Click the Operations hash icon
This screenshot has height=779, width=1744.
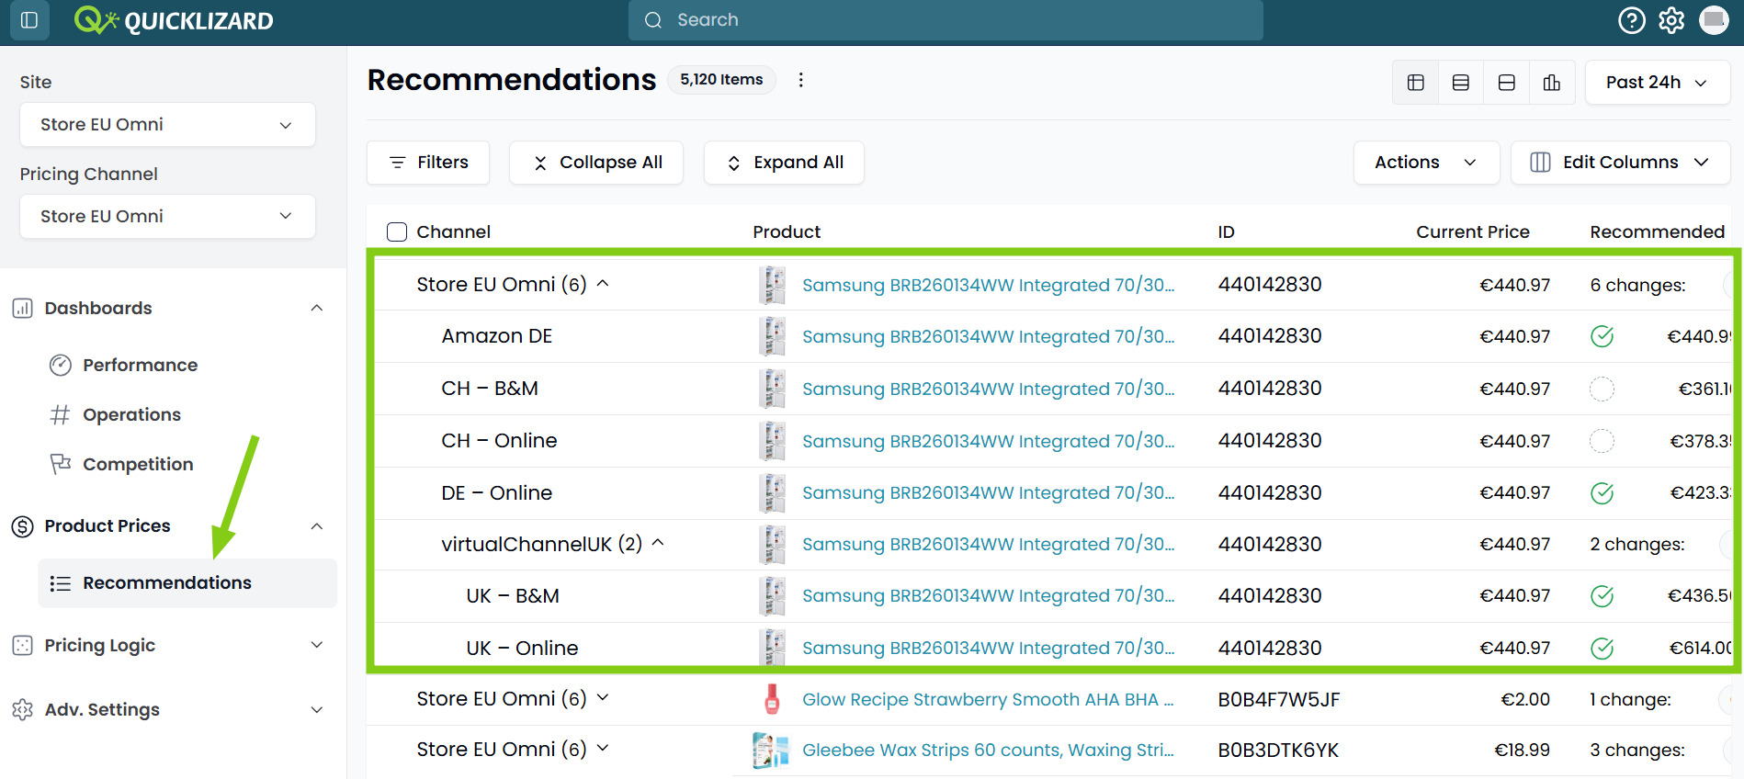coord(60,415)
